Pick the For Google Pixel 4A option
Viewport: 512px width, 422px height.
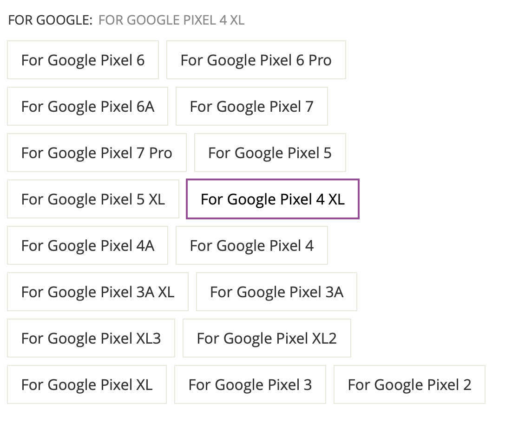point(87,246)
